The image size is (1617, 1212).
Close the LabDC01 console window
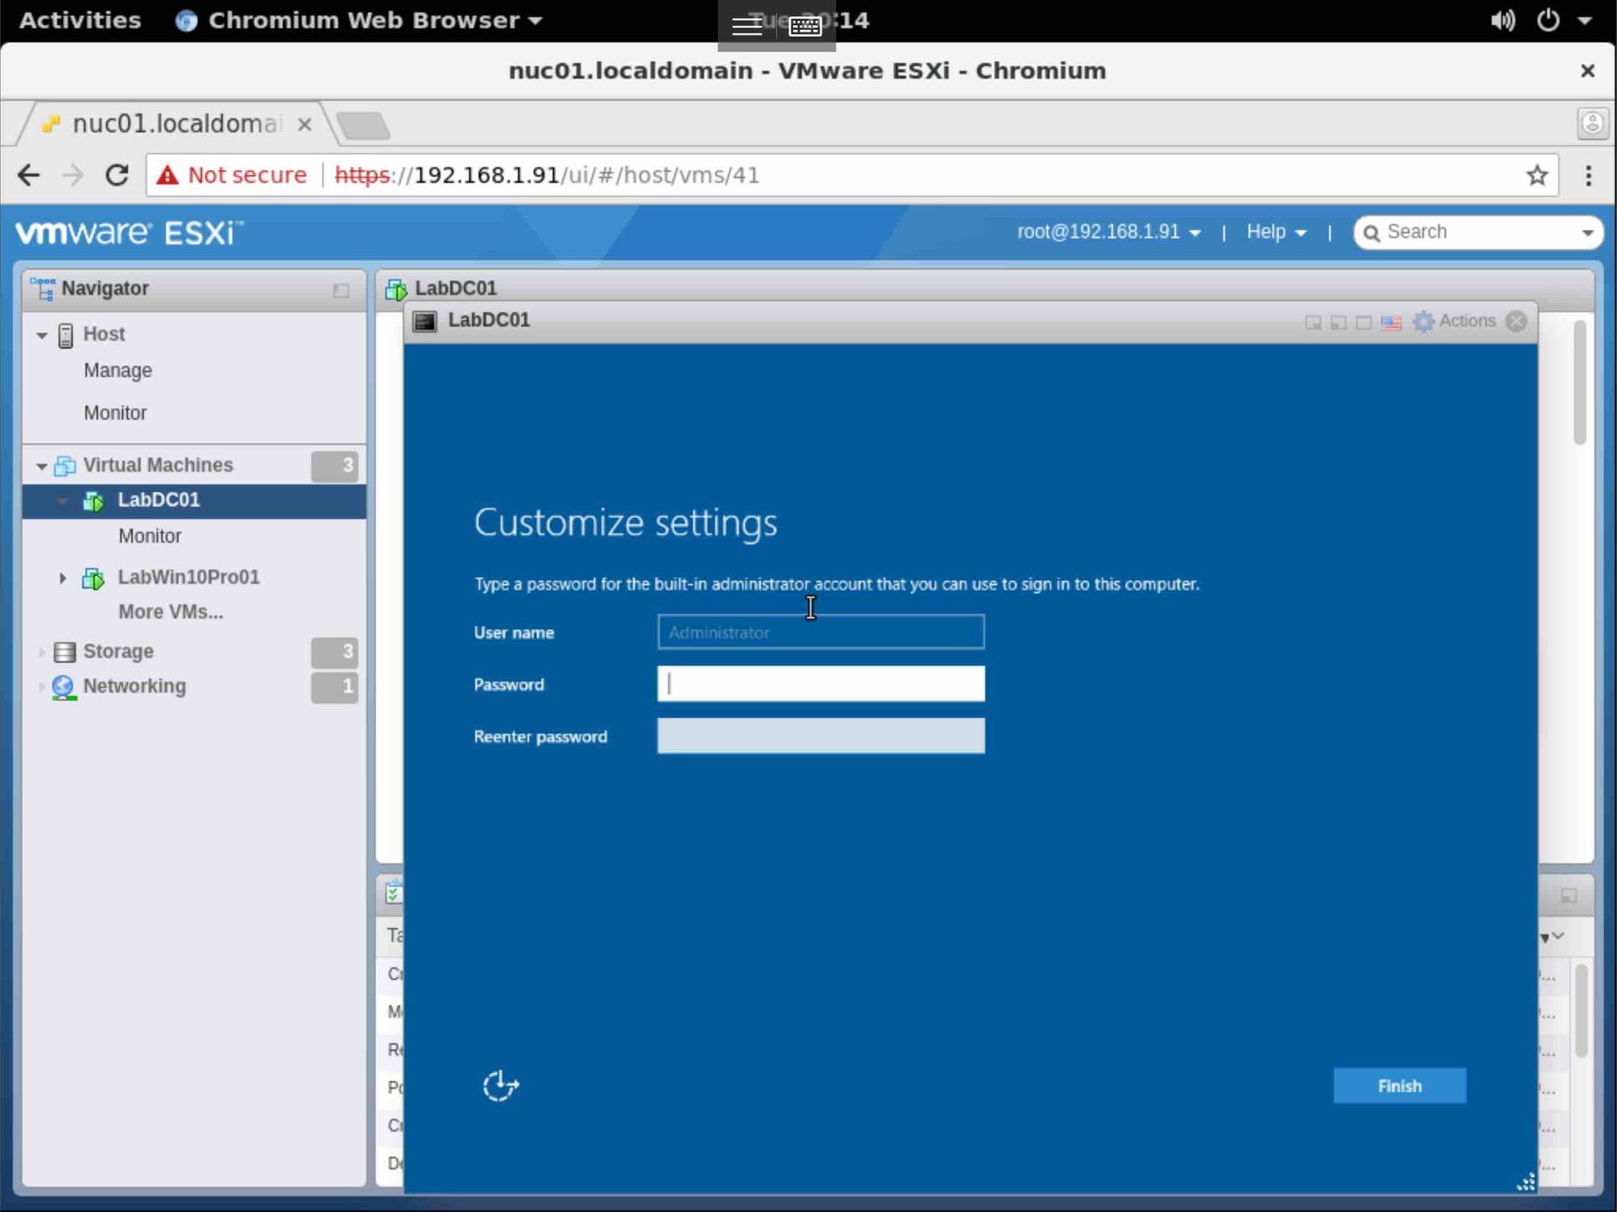[1517, 321]
